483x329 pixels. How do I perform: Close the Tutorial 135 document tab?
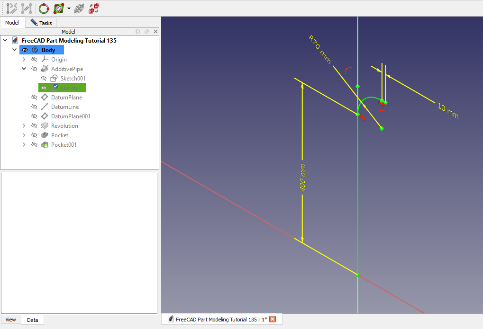[x=273, y=319]
